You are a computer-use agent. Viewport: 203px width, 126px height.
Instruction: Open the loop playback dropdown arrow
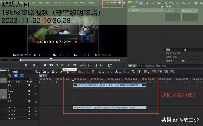(x=84, y=66)
